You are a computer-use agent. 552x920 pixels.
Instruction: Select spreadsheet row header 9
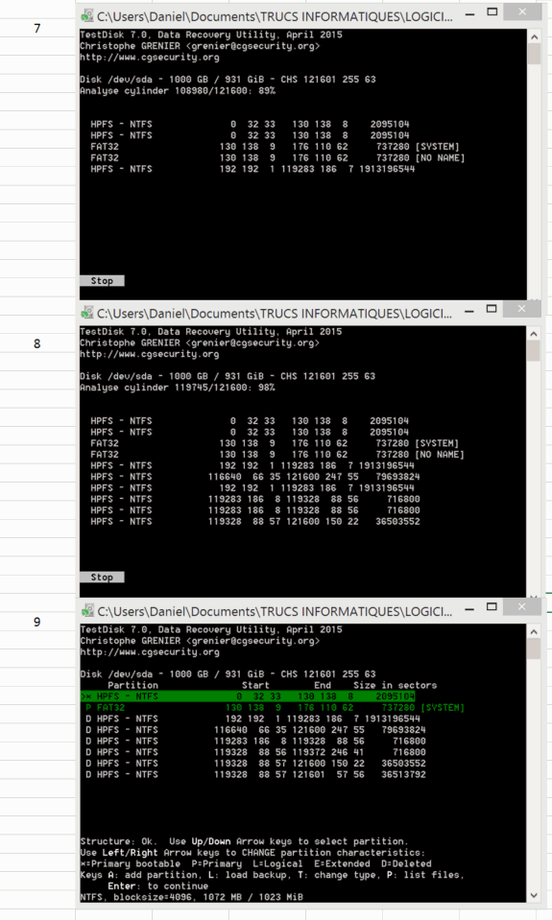tap(37, 622)
